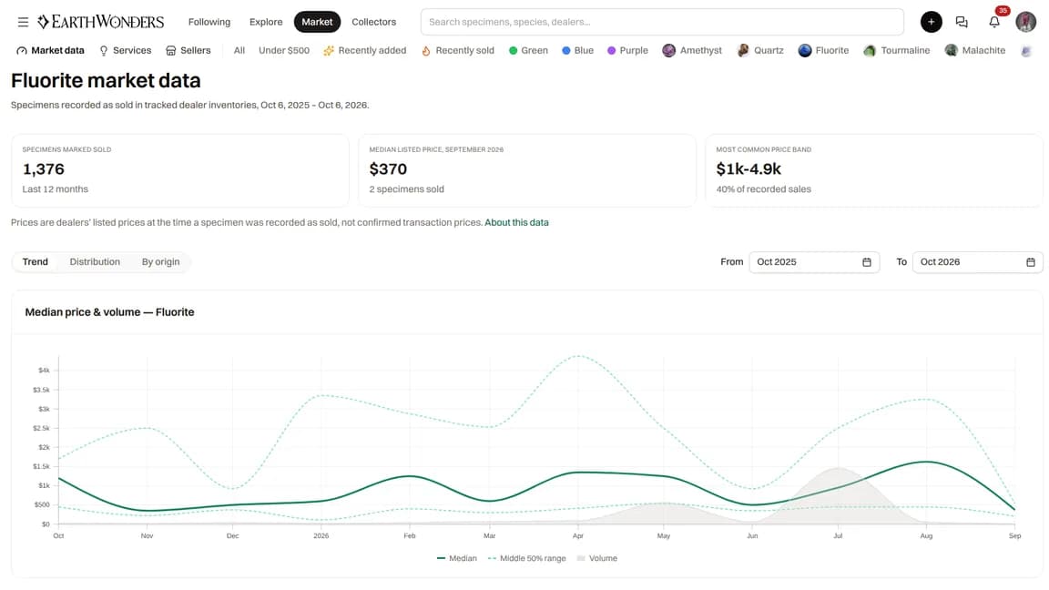Click the 2 specimens sold text

click(407, 189)
